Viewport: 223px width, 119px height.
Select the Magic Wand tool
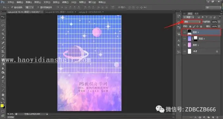pyautogui.click(x=3, y=30)
